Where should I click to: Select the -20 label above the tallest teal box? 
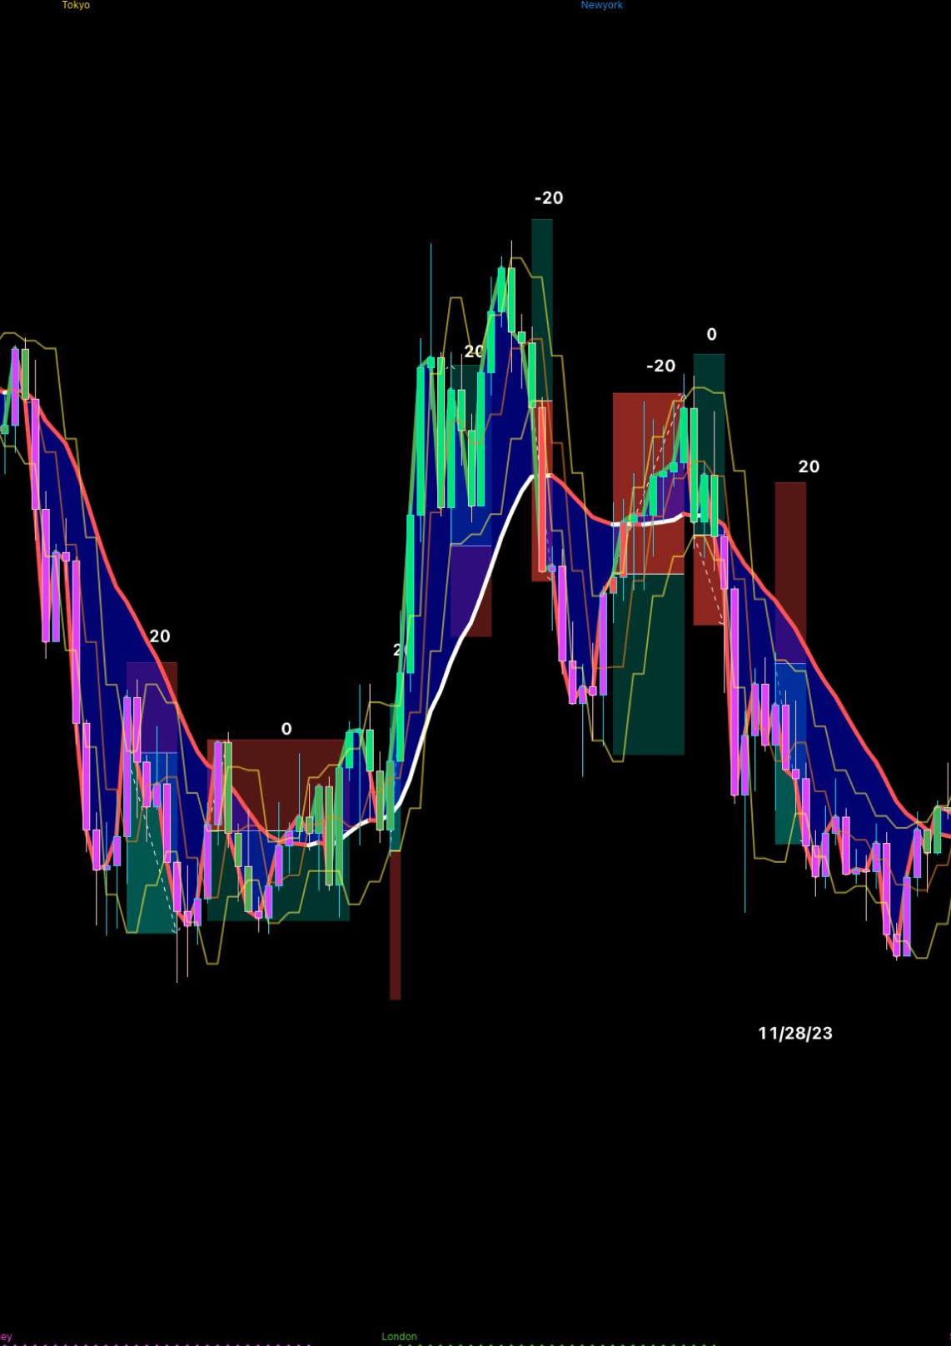pos(549,198)
